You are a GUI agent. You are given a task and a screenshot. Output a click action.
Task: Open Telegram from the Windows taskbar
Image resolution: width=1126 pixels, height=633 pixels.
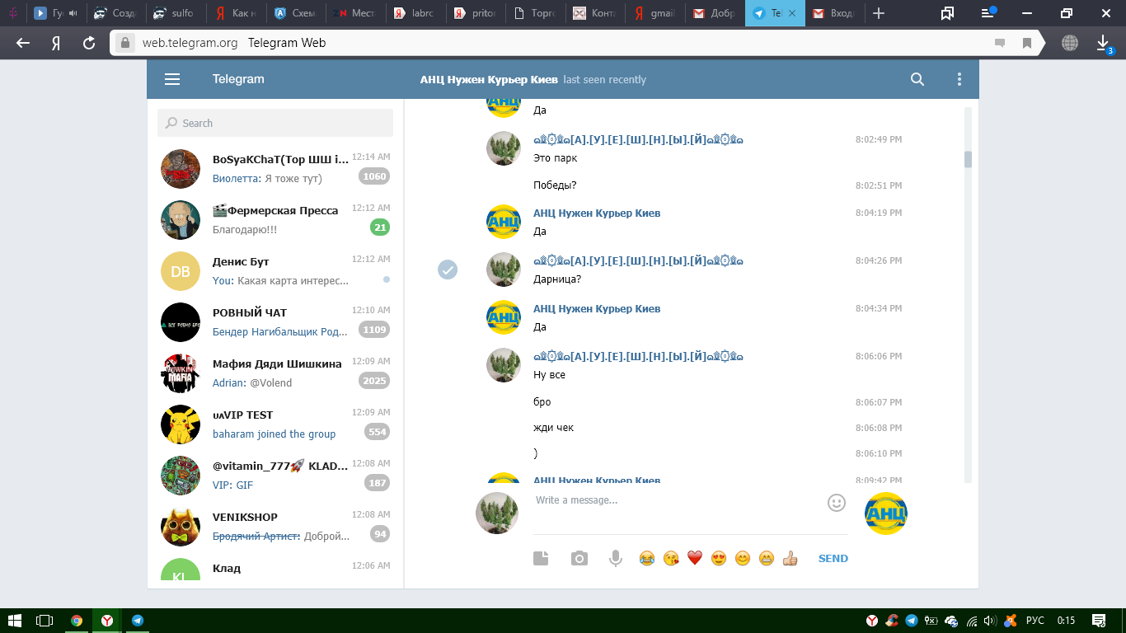(x=138, y=621)
